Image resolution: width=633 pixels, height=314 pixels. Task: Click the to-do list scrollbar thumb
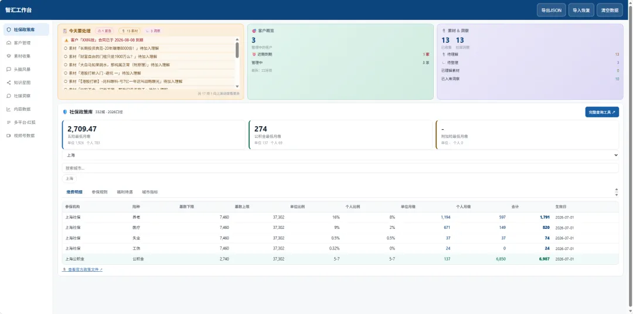click(237, 50)
